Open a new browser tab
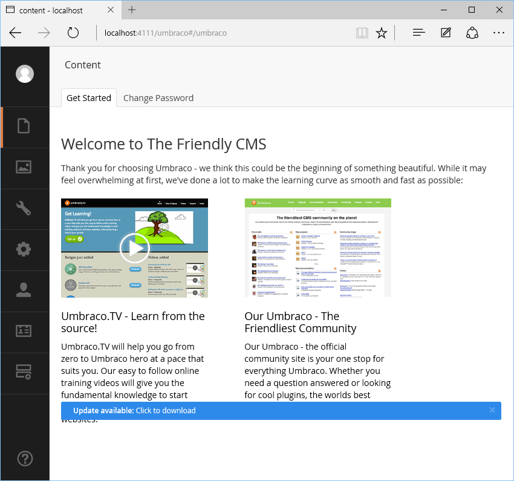 (132, 10)
